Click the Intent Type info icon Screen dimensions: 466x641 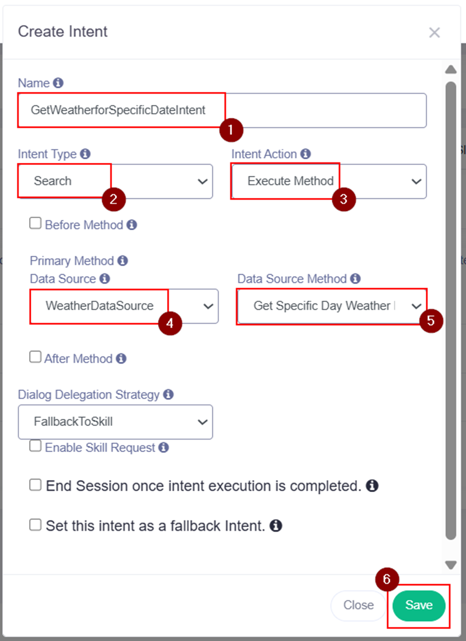(86, 154)
